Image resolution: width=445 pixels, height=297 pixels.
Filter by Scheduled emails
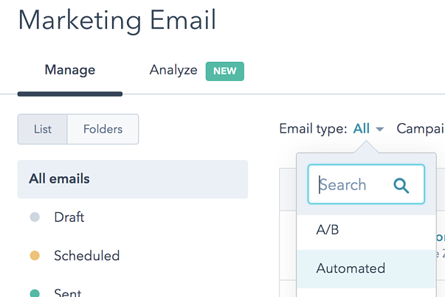click(86, 256)
